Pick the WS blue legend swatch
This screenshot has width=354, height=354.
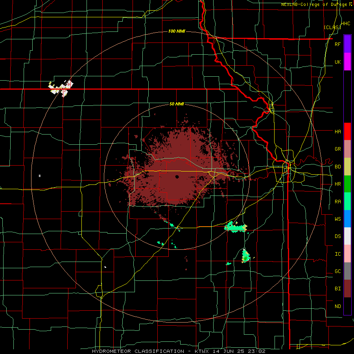[347, 219]
